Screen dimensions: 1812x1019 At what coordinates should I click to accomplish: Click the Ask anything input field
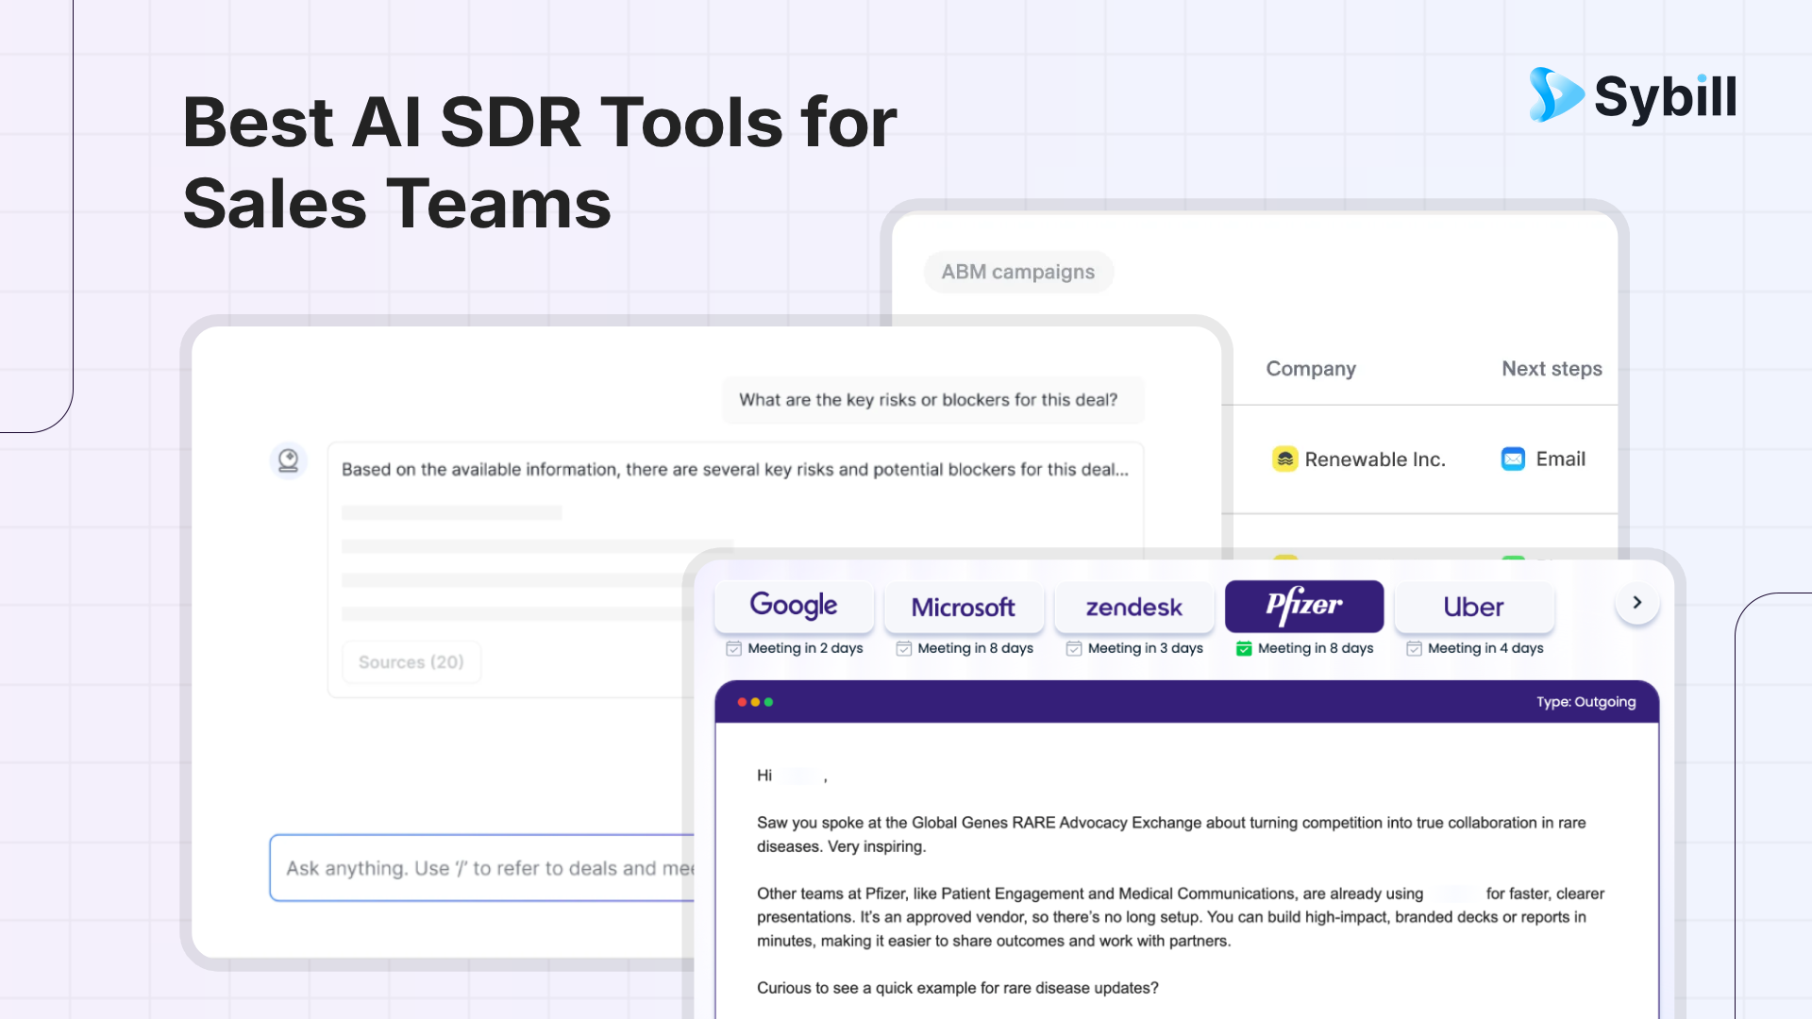[x=483, y=868]
